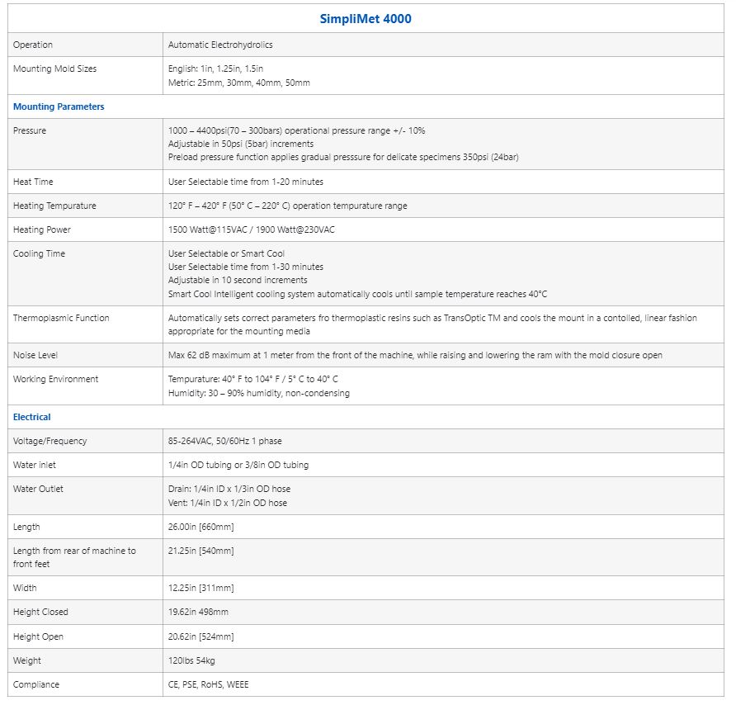Select the Heating Power label

point(42,229)
